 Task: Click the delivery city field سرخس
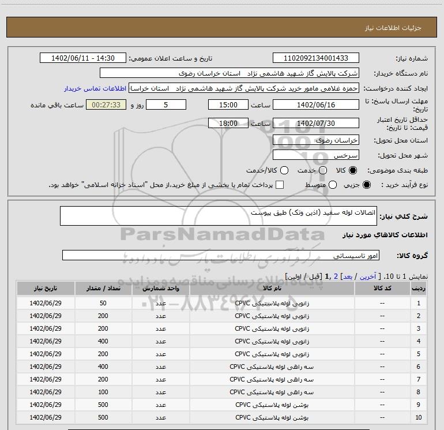[x=315, y=155]
